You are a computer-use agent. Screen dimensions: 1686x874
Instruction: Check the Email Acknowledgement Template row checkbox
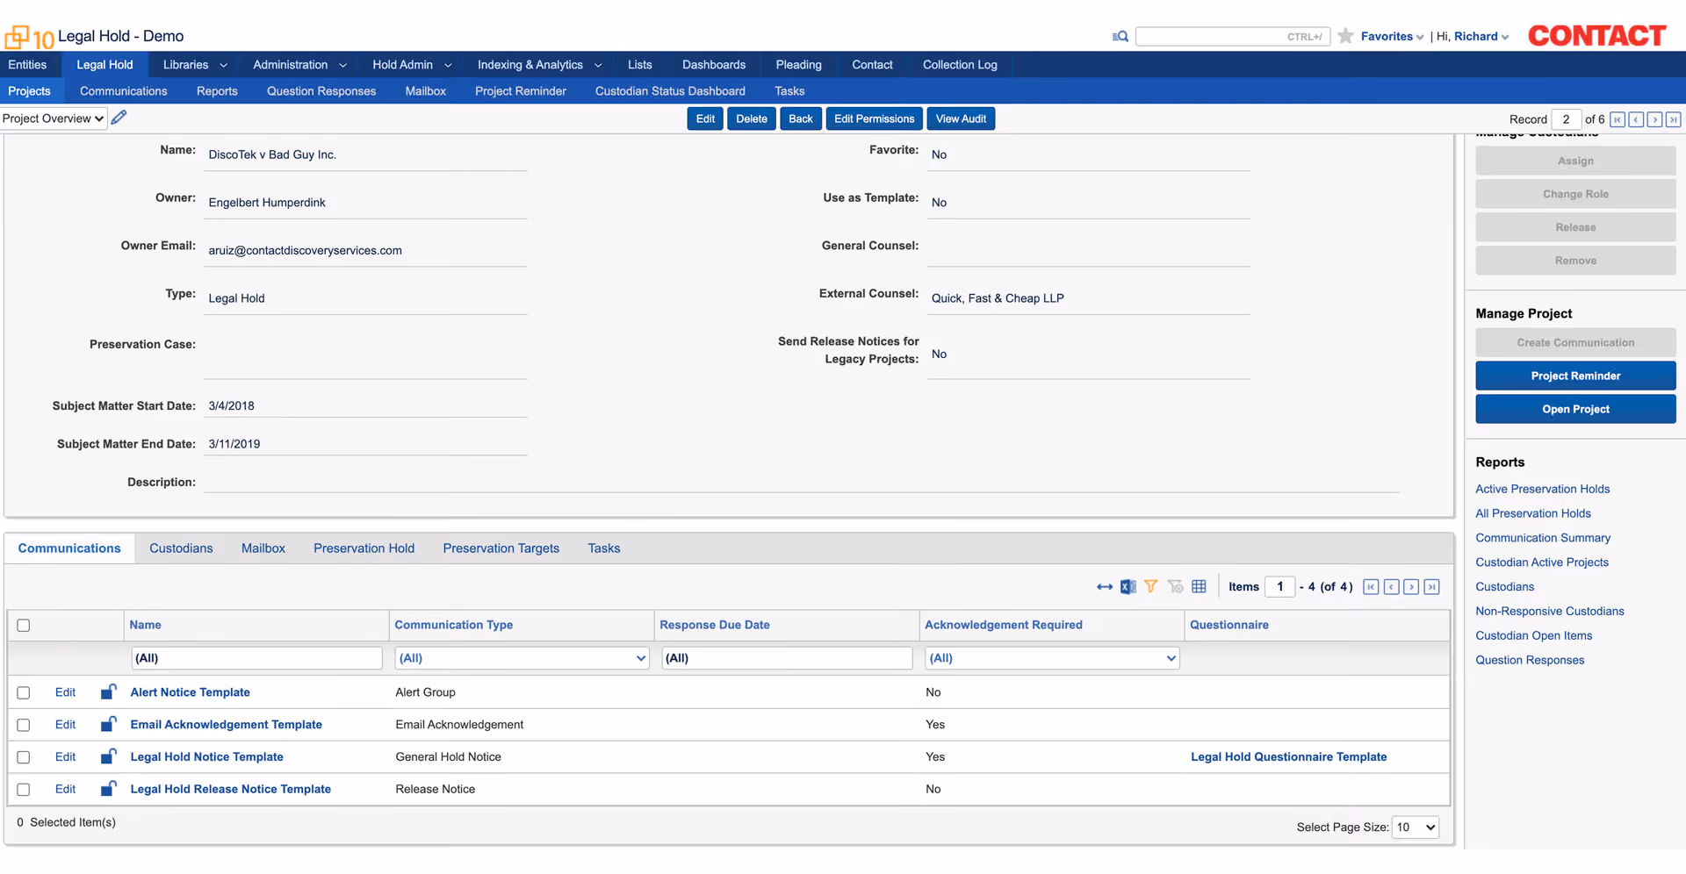(24, 726)
